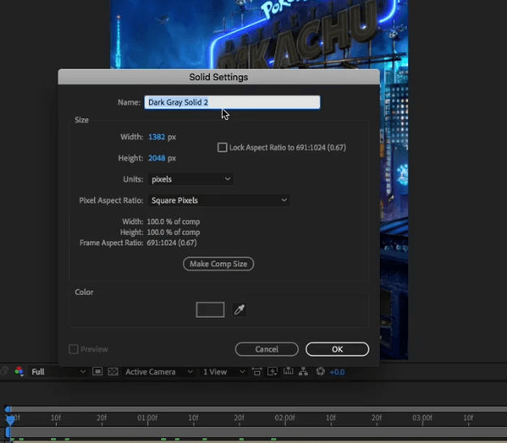This screenshot has height=443, width=507.
Task: Open the Full resolution dropdown
Action: point(58,372)
